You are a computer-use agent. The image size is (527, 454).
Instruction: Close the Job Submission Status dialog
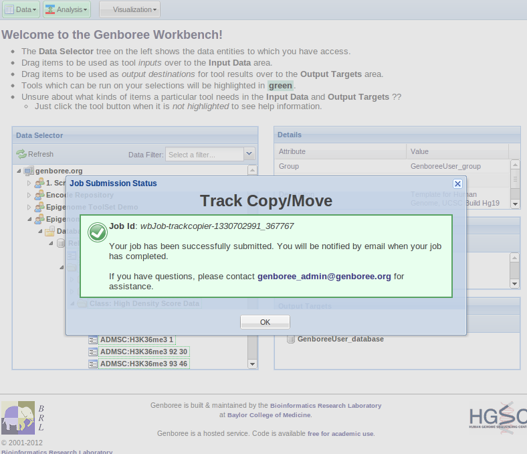[457, 183]
